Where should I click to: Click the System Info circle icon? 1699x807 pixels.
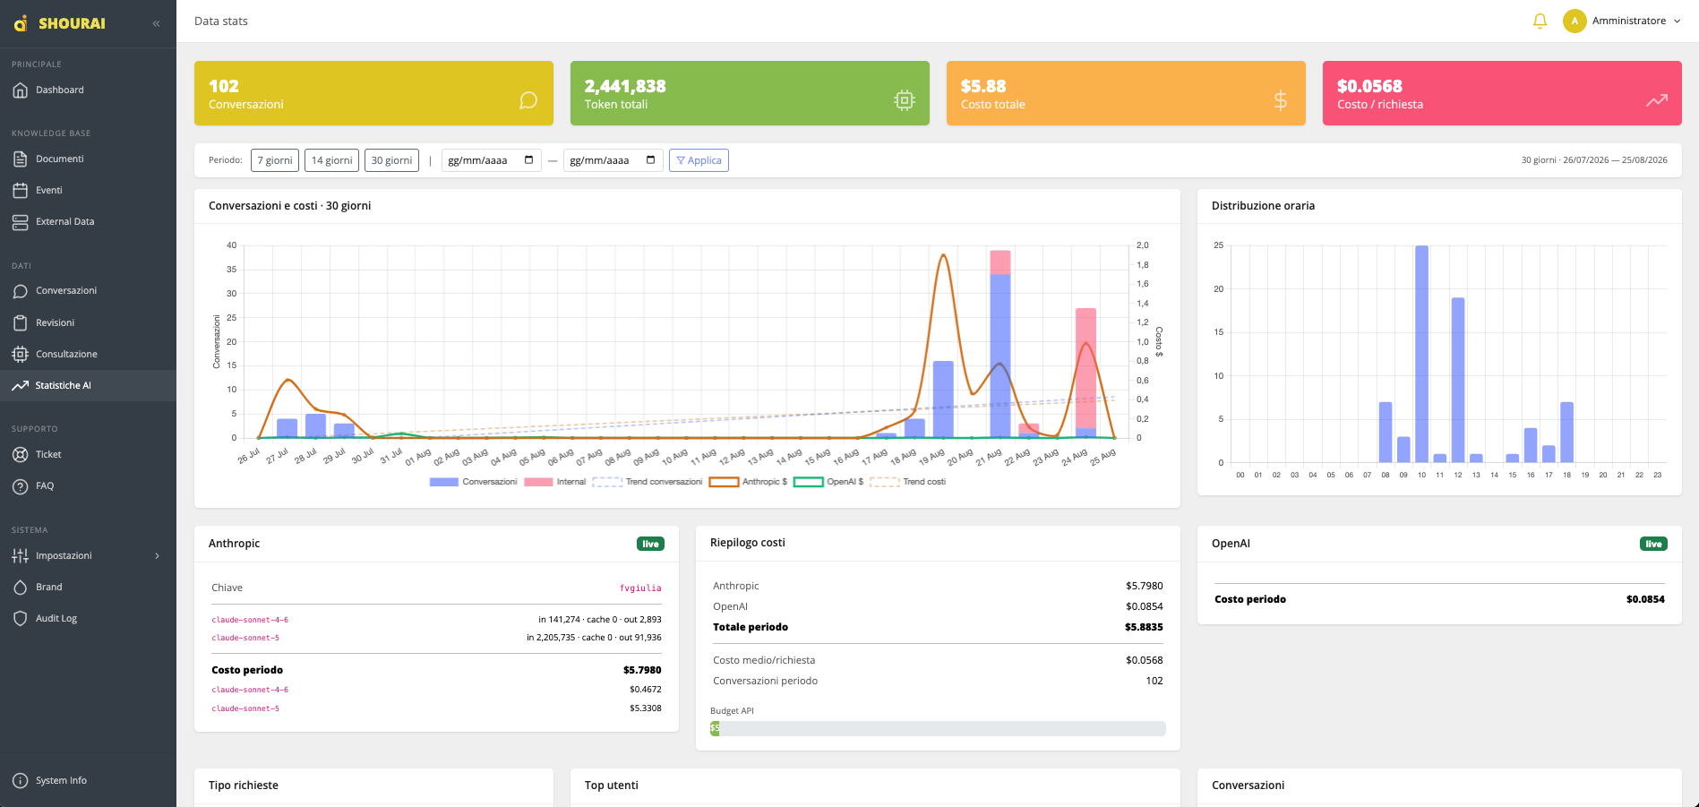[21, 780]
